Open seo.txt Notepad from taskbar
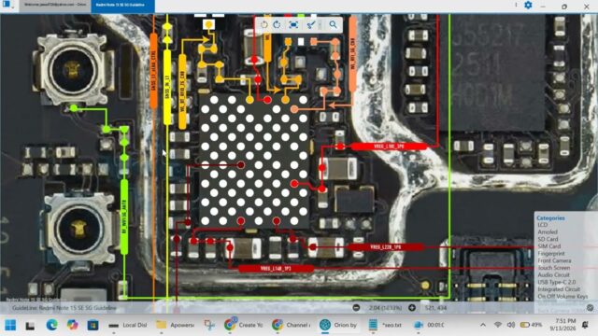Viewport: 598px width, 336px height. click(x=386, y=325)
